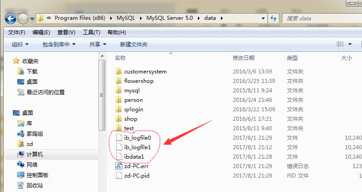Select the person folder icon
Viewport: 362px width, 192px height.
pyautogui.click(x=119, y=100)
